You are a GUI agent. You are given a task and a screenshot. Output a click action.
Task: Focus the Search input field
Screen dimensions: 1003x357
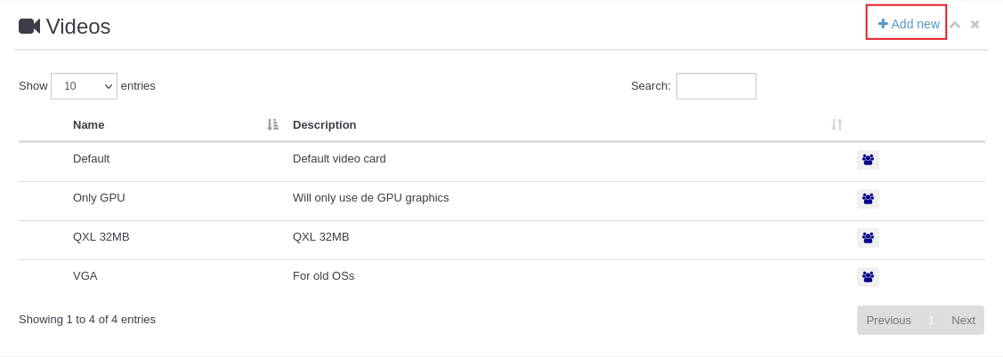coord(716,86)
